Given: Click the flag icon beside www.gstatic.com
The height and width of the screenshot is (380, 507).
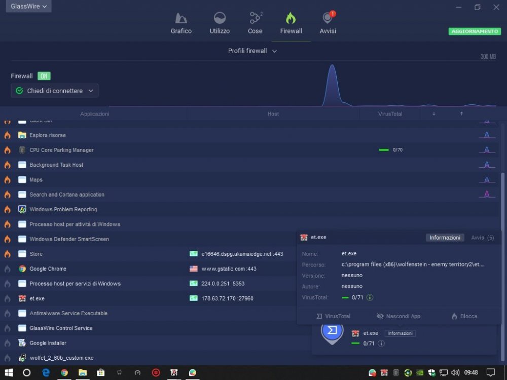Looking at the screenshot, I should coord(193,269).
